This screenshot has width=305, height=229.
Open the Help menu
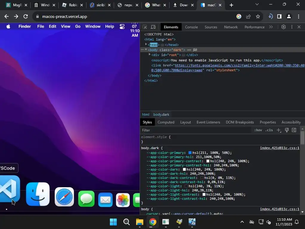110,27
